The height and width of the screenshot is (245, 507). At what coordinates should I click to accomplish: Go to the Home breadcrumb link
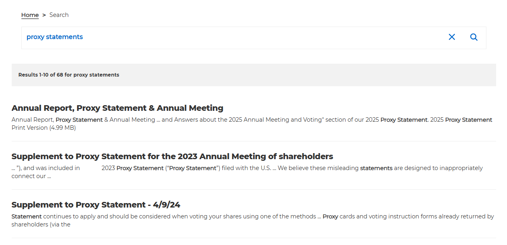coord(30,15)
